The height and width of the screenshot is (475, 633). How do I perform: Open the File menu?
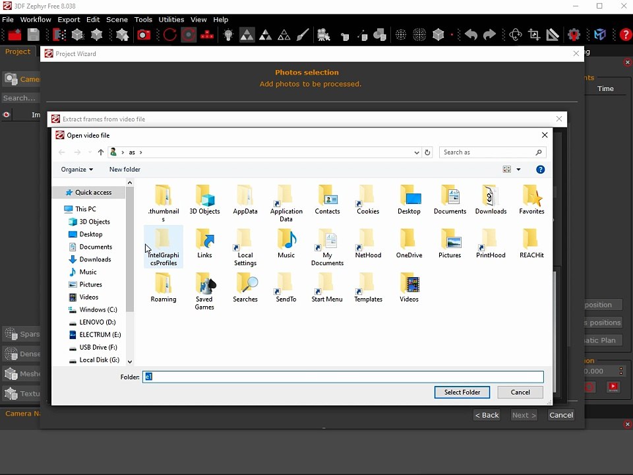8,19
